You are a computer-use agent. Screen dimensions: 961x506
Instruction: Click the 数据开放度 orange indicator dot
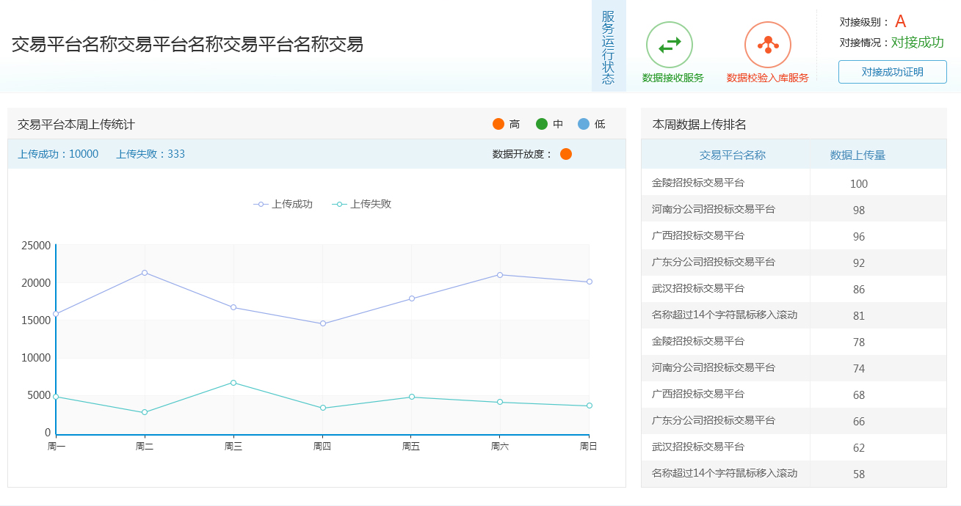click(566, 154)
